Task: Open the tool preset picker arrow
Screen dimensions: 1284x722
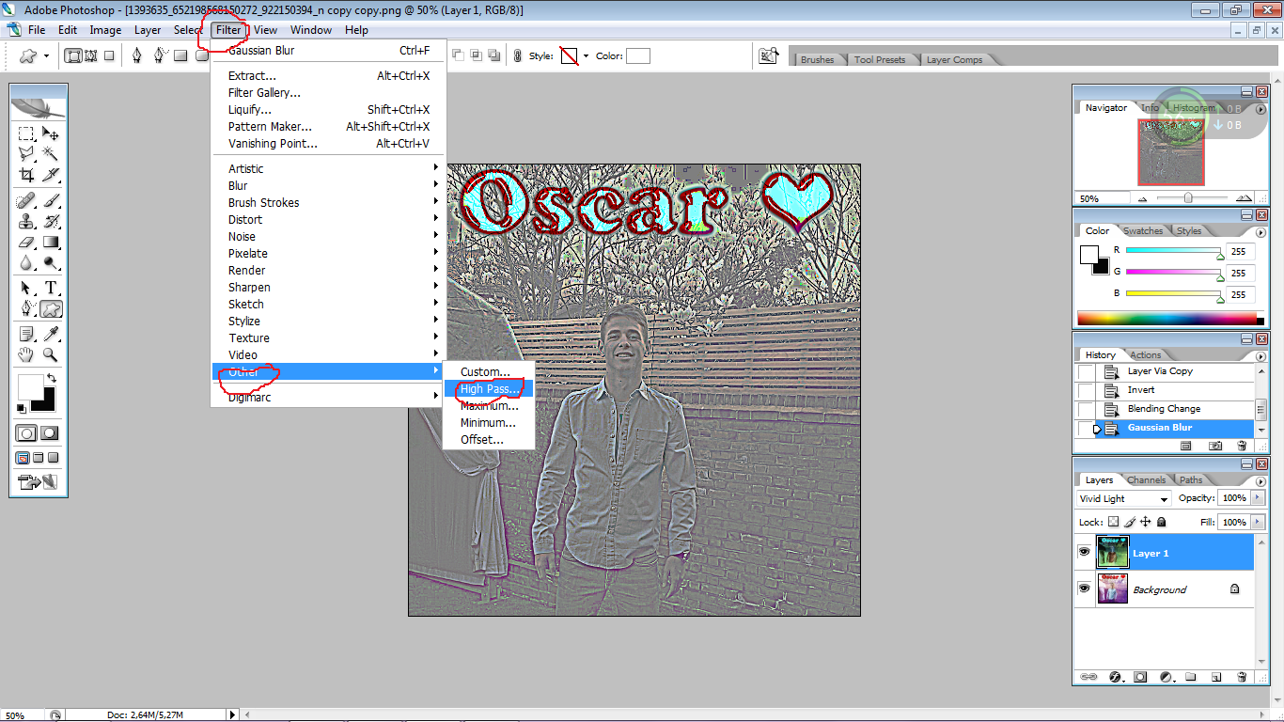Action: coord(45,56)
